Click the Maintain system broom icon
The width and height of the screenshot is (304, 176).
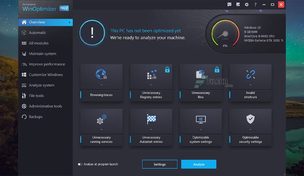pos(24,54)
